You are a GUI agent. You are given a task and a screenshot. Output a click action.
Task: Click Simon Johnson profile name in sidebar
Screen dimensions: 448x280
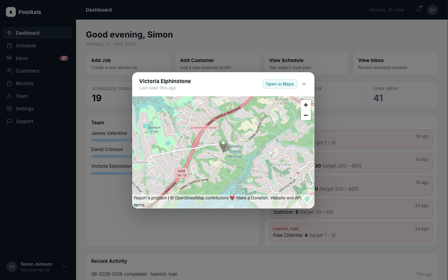pyautogui.click(x=36, y=264)
